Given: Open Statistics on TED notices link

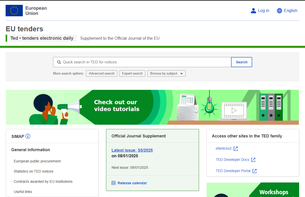Looking at the screenshot, I should click(x=33, y=171).
